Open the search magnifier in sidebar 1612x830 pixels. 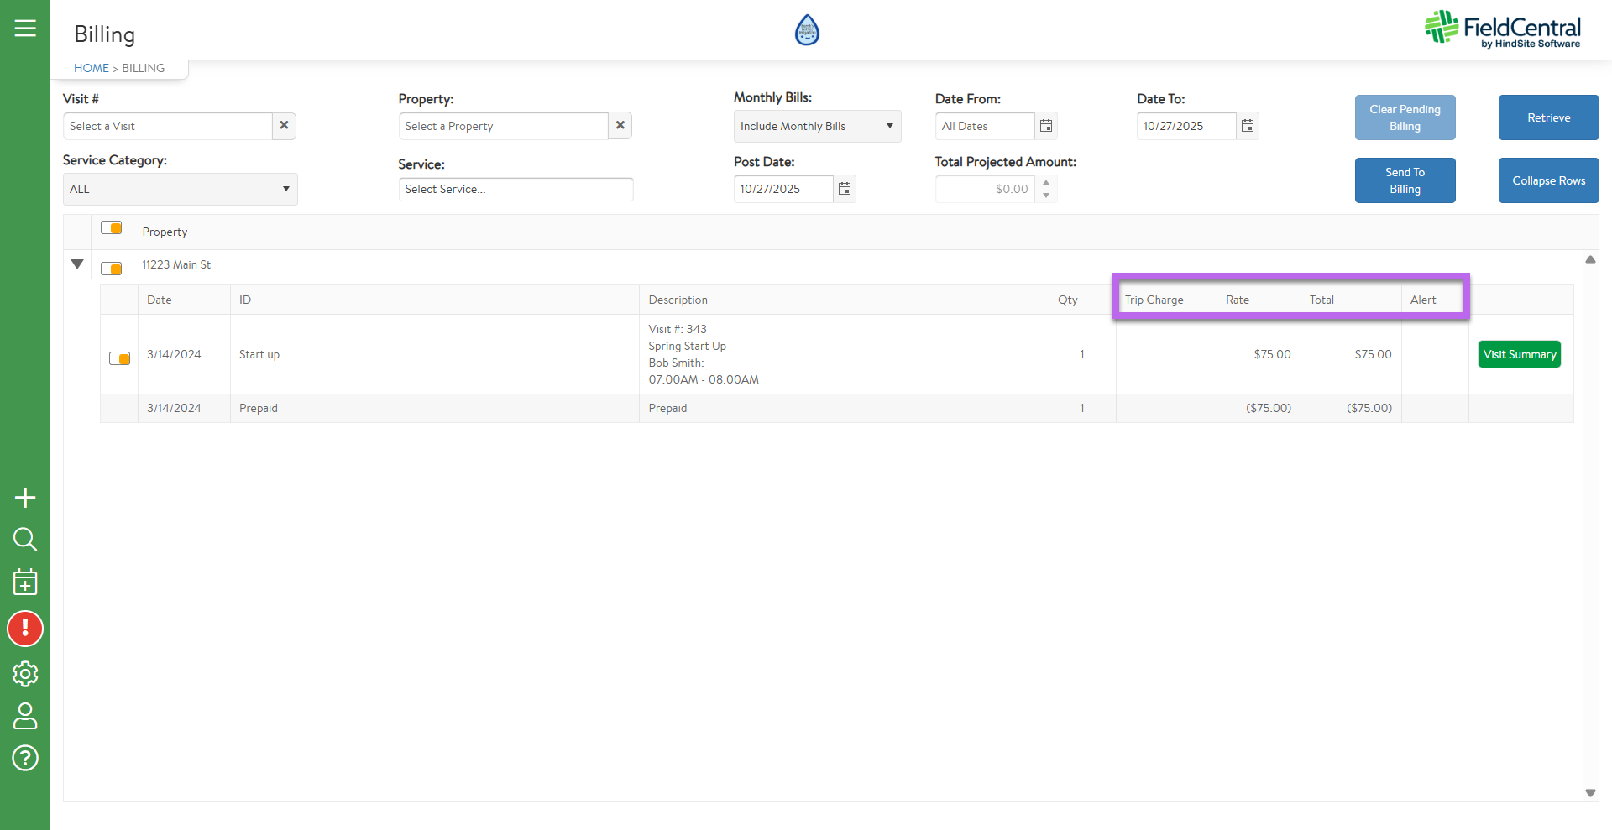25,540
